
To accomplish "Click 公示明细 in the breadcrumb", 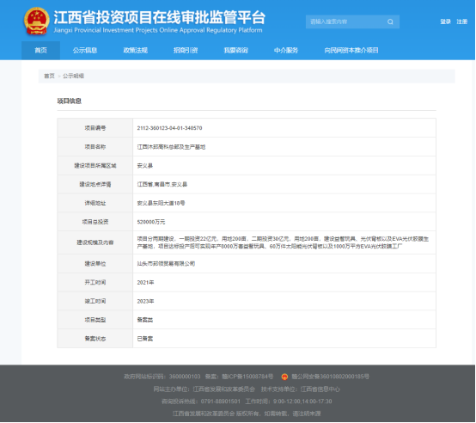I will (73, 76).
